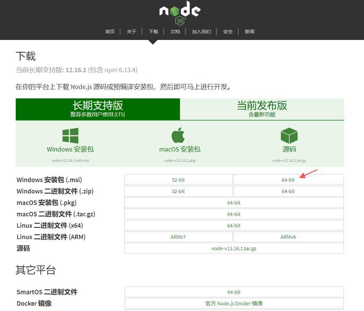Click the 源码 row label in table
The width and height of the screenshot is (364, 311).
point(23,248)
